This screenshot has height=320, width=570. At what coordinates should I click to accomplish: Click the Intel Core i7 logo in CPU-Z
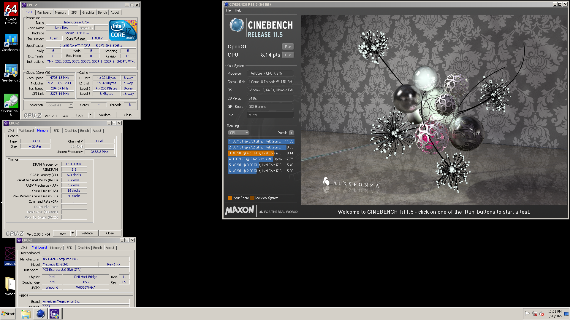tap(123, 30)
